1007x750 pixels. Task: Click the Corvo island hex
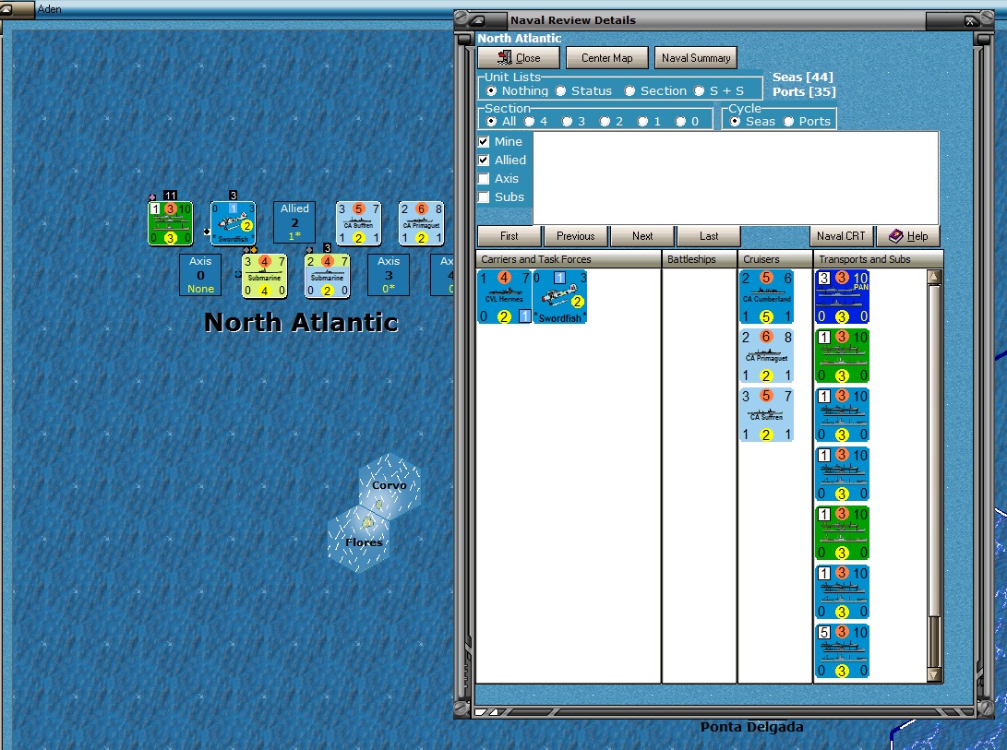point(390,486)
